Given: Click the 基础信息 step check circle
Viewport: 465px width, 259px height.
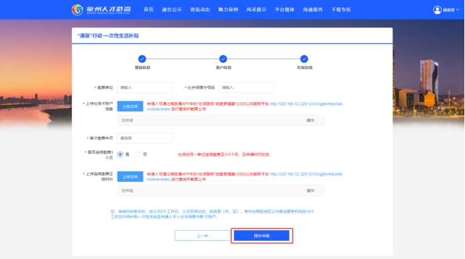Looking at the screenshot, I should 142,59.
